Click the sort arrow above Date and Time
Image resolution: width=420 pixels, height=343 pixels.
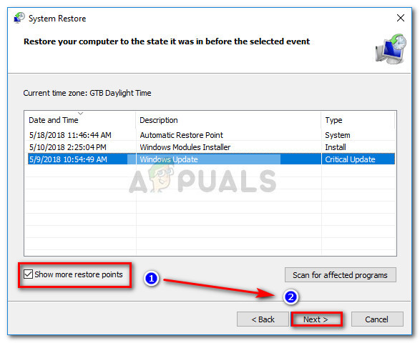click(x=80, y=114)
